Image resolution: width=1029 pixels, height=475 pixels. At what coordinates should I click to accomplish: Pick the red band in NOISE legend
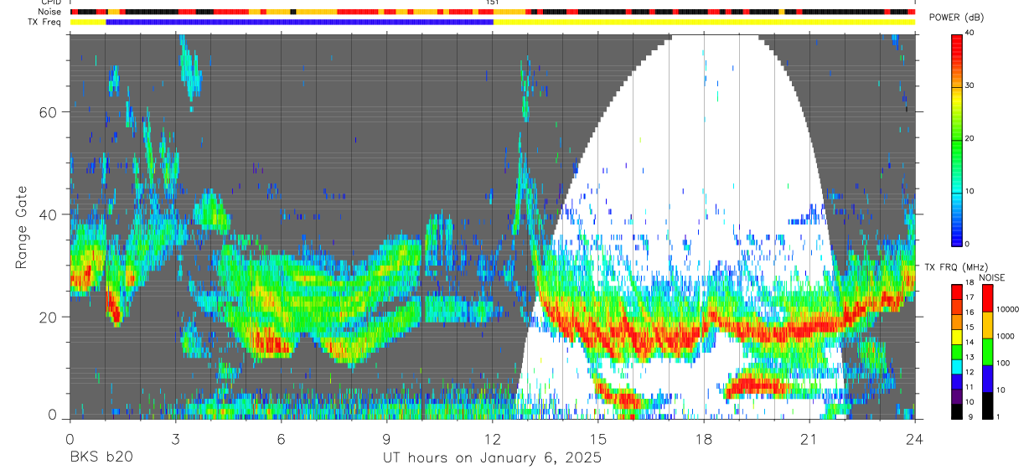click(987, 298)
